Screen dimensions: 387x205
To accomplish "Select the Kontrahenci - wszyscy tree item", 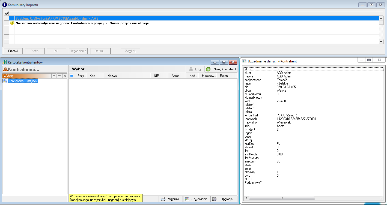I will point(23,81).
